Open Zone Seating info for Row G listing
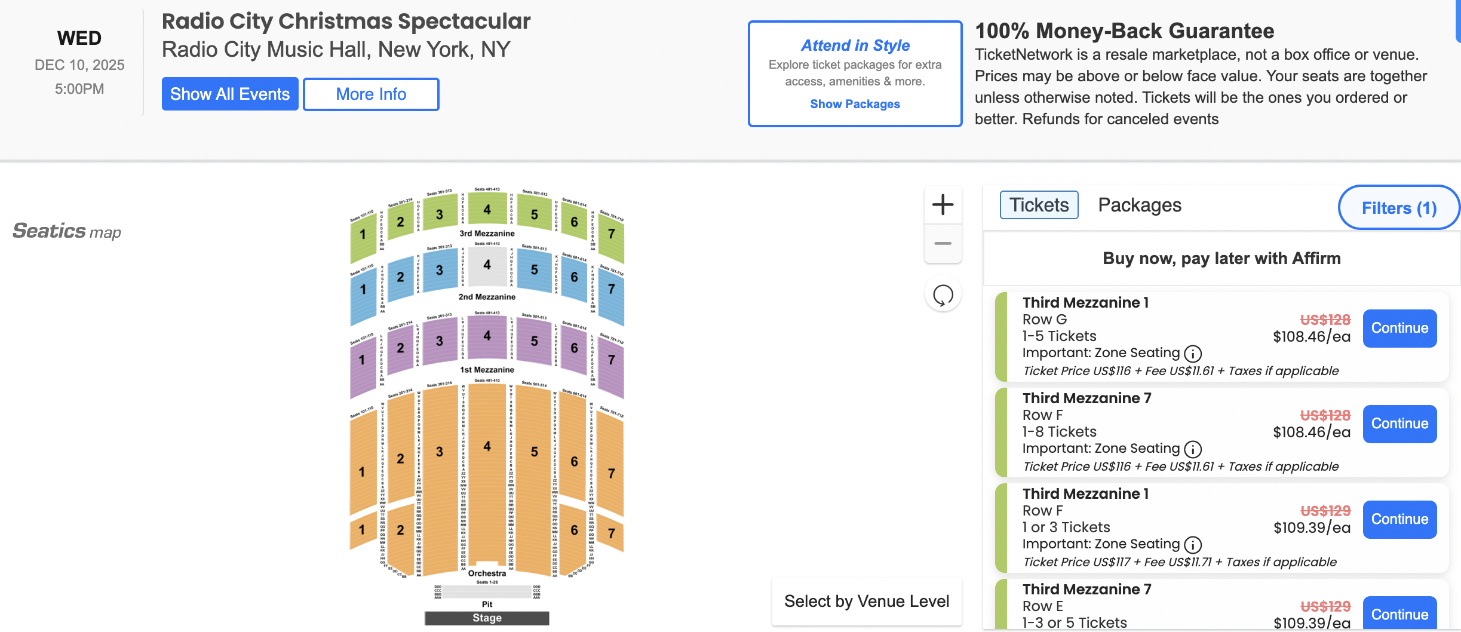This screenshot has height=632, width=1461. pos(1192,354)
